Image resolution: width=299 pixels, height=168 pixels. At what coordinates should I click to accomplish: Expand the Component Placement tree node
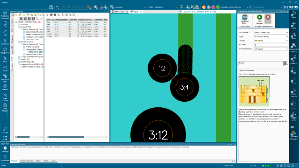coord(19,57)
